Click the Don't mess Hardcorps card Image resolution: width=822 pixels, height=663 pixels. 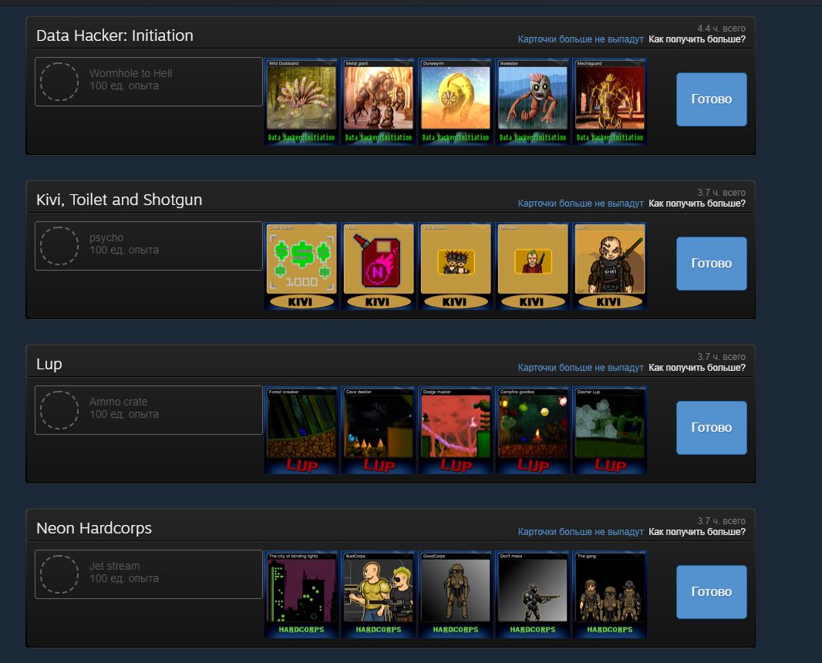tap(532, 594)
